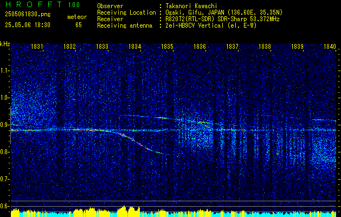The width and height of the screenshot is (341, 217).
Task: Click R820T2(RTL-SDR) SDR-Sharp 53.372MHz text
Action: pos(222,19)
